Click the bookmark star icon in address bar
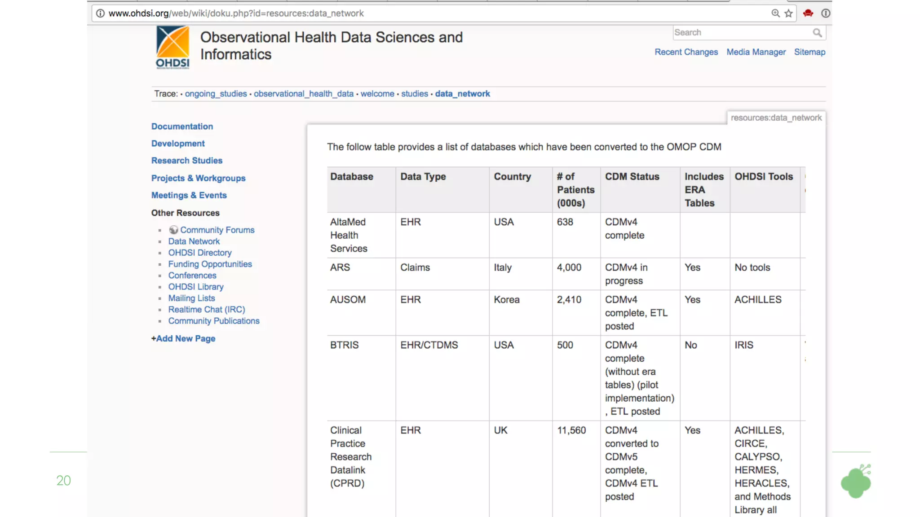The width and height of the screenshot is (920, 517). coord(788,13)
